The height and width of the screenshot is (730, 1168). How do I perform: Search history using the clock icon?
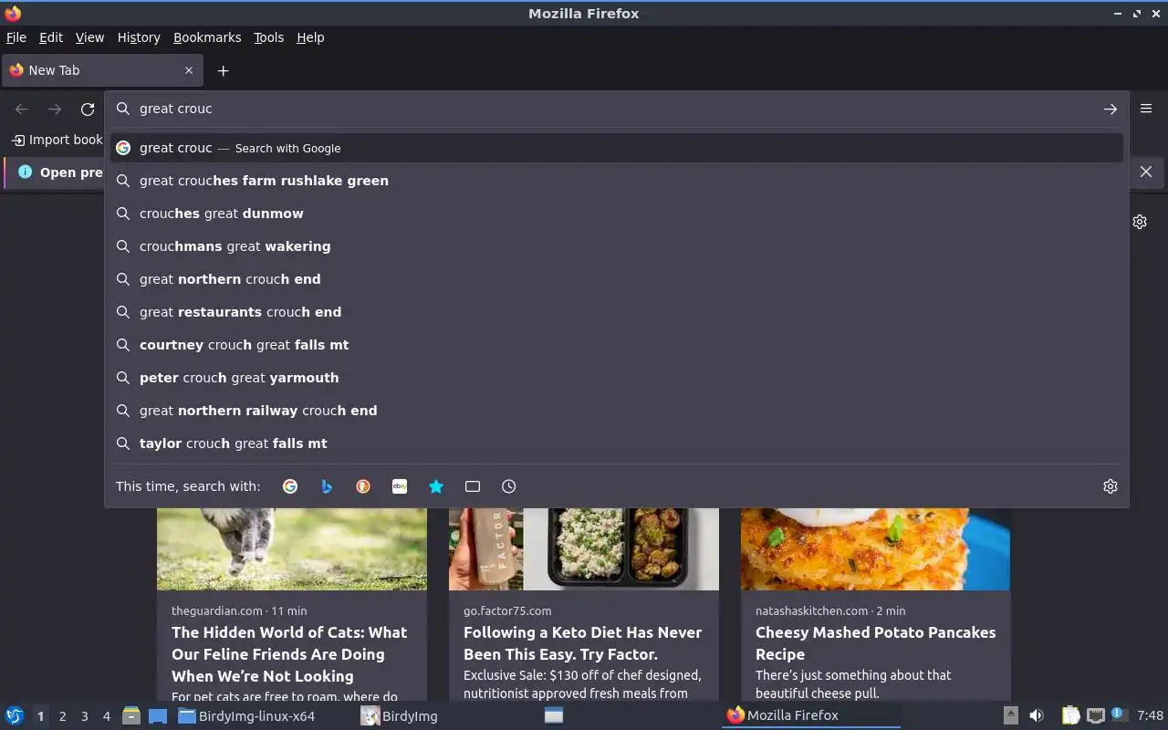point(509,486)
